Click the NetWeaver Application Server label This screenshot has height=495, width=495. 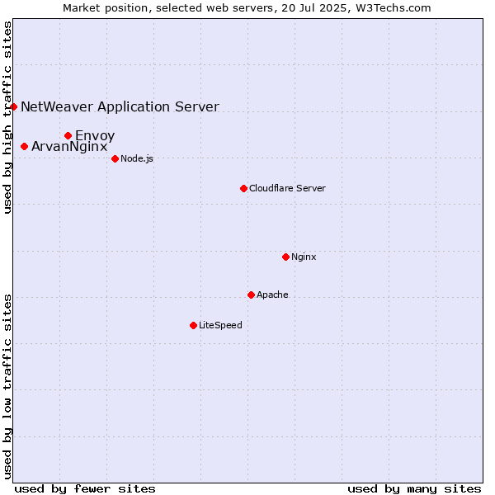click(120, 106)
